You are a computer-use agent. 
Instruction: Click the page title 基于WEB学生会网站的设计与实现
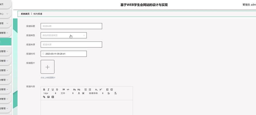click(144, 5)
